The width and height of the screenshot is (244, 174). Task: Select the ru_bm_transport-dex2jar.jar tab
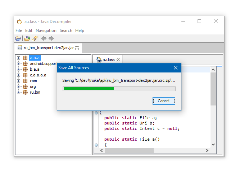pyautogui.click(x=49, y=48)
